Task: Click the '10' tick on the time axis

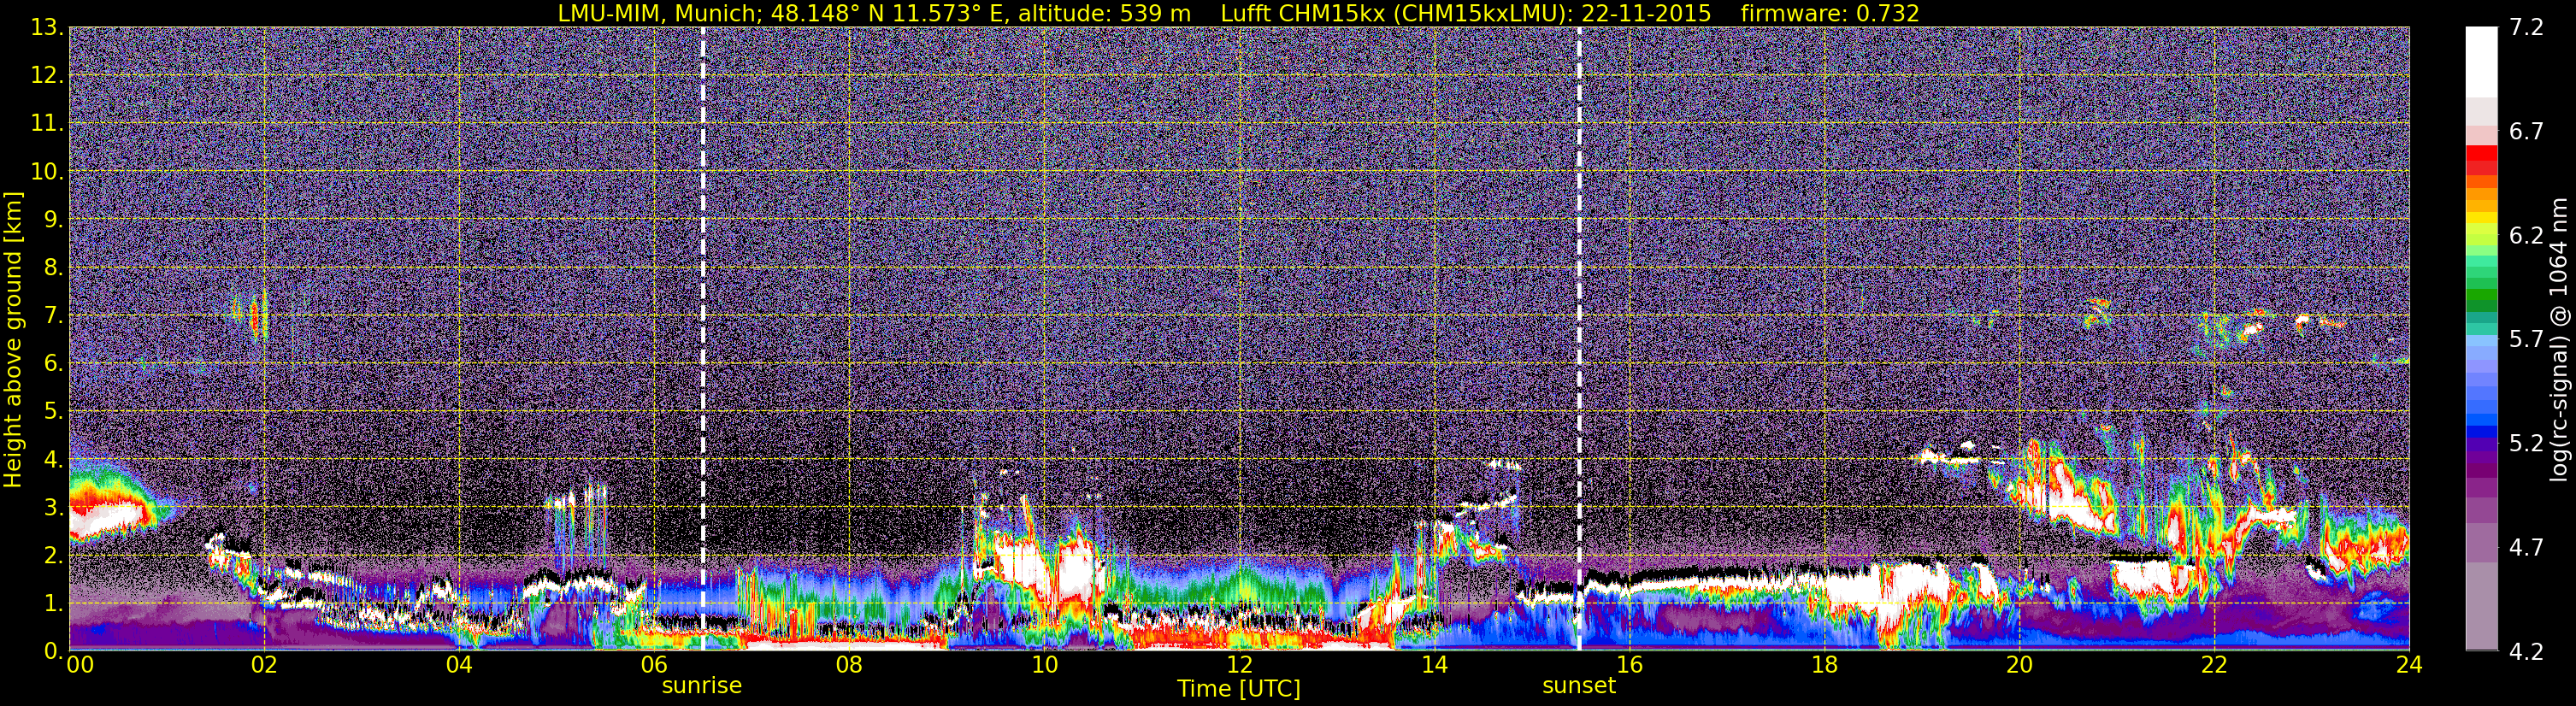Action: click(x=1044, y=666)
